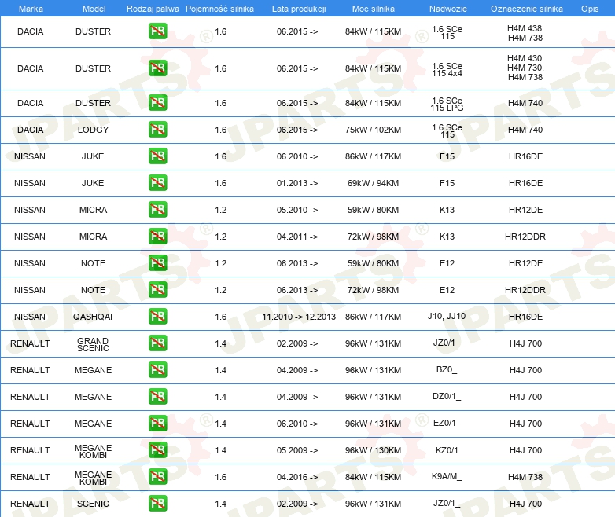
Task: Click fuel icon in Duster 115 LPG row
Action: pyautogui.click(x=157, y=103)
